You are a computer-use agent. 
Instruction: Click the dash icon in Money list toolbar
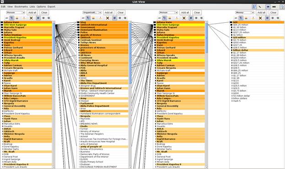click(x=236, y=18)
